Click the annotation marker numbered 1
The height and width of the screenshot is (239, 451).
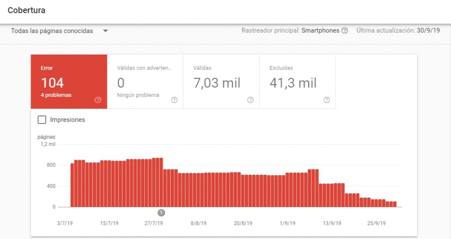pyautogui.click(x=161, y=213)
